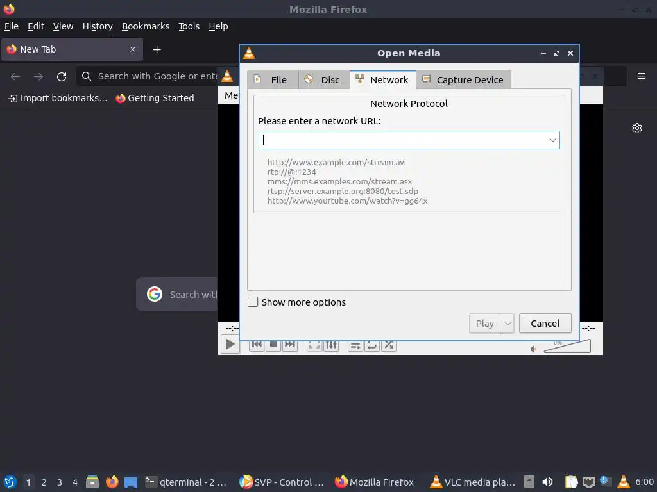Open Firefox File menu
The width and height of the screenshot is (657, 492).
[12, 26]
